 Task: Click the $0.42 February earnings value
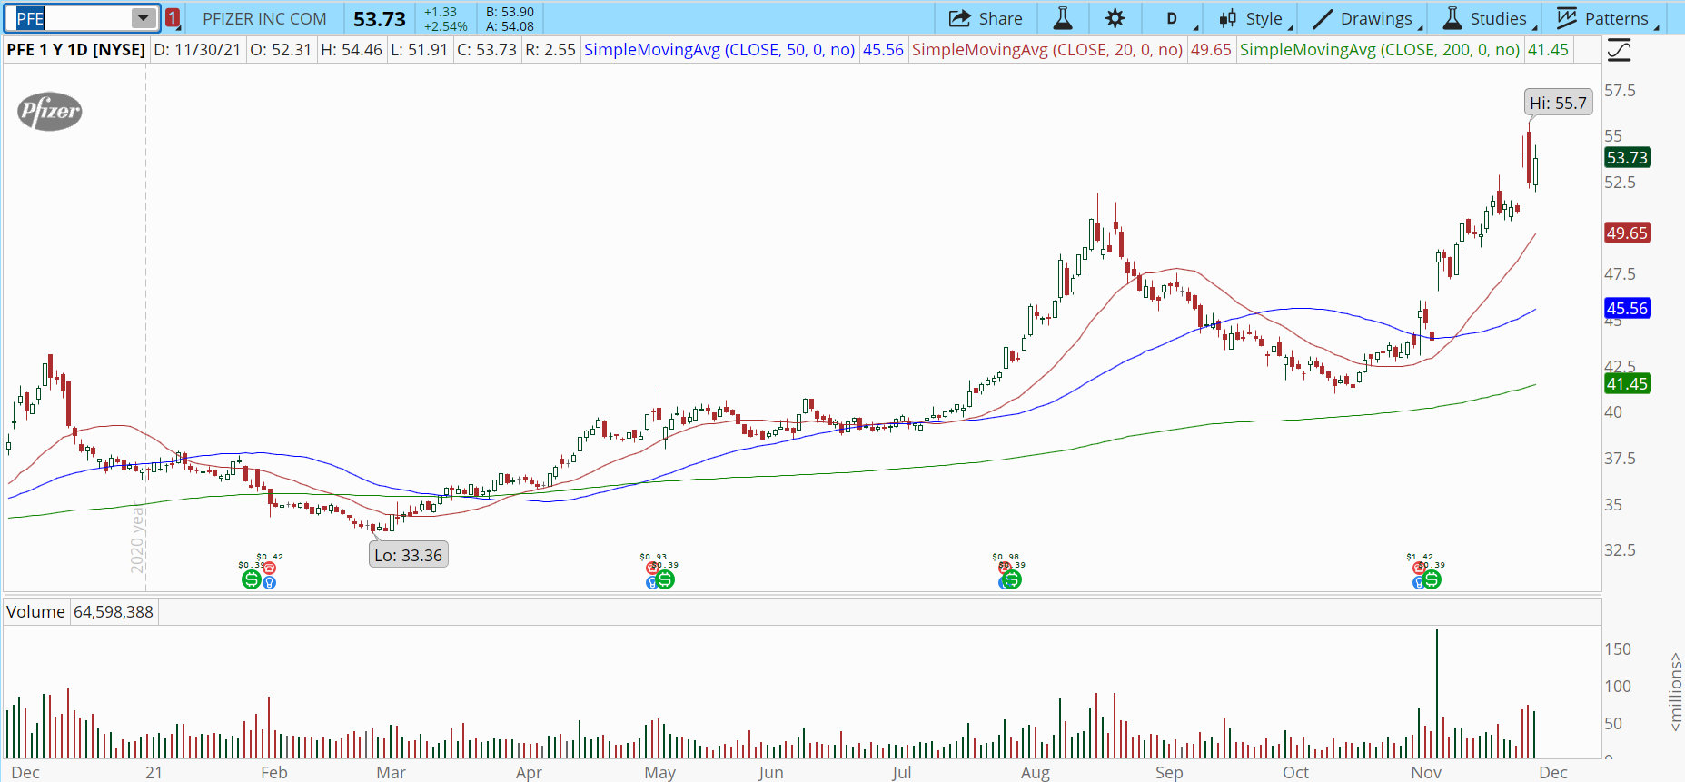coord(270,557)
